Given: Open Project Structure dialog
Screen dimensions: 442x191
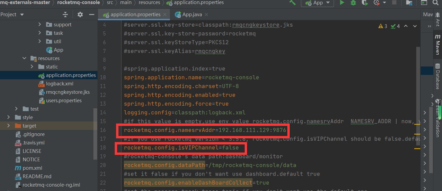Looking at the screenshot, I should point(409,3).
